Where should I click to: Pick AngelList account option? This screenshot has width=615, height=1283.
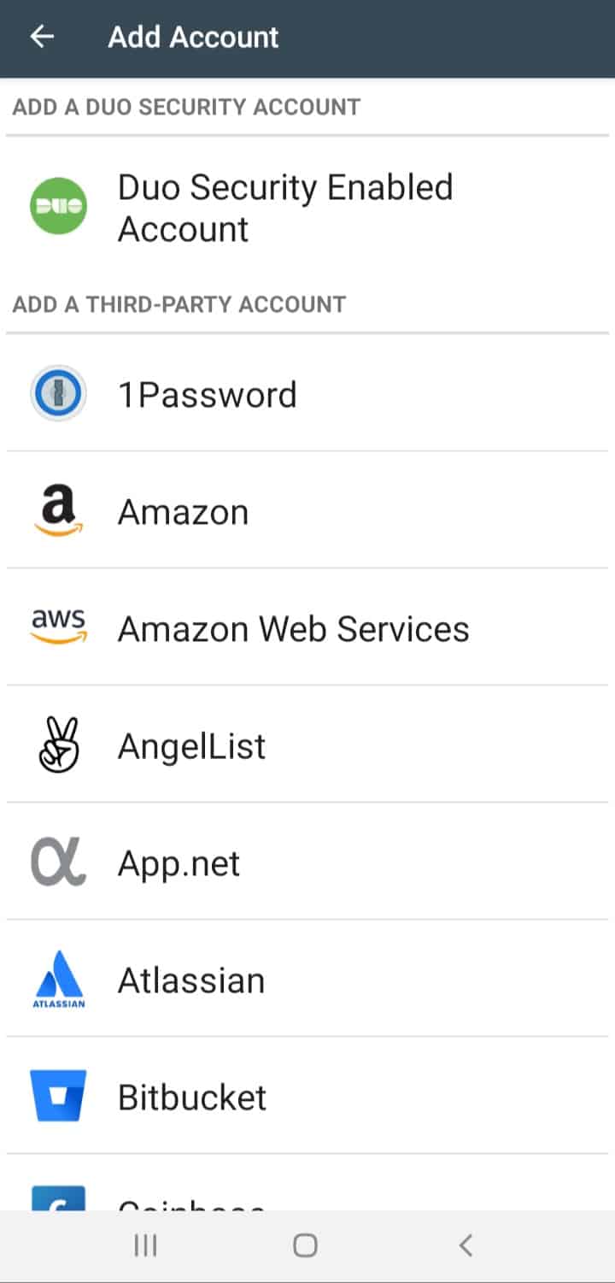[x=191, y=746]
